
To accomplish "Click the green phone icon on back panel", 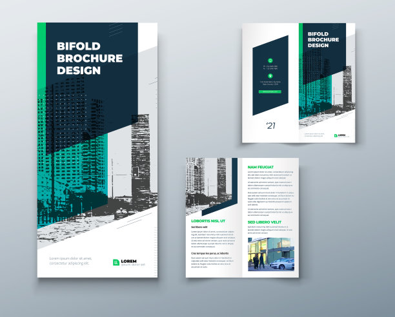I will pos(270,60).
